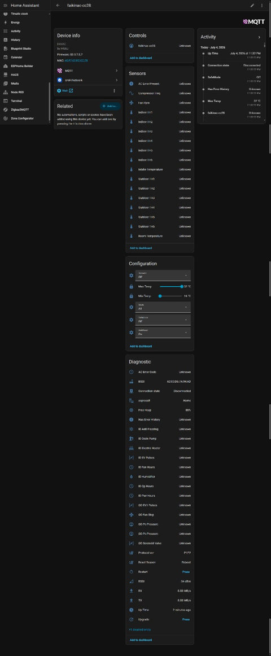
Task: Go back using the header arrow
Action: [x=58, y=6]
